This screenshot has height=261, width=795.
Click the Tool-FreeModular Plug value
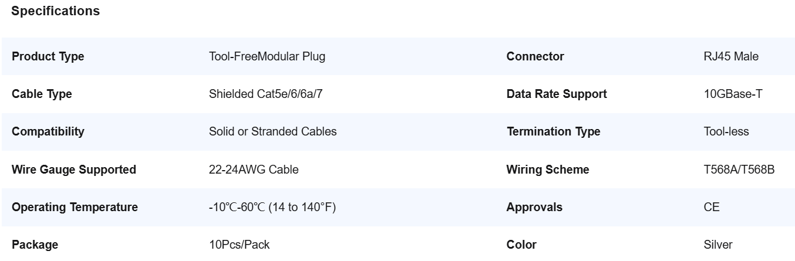[x=267, y=57]
